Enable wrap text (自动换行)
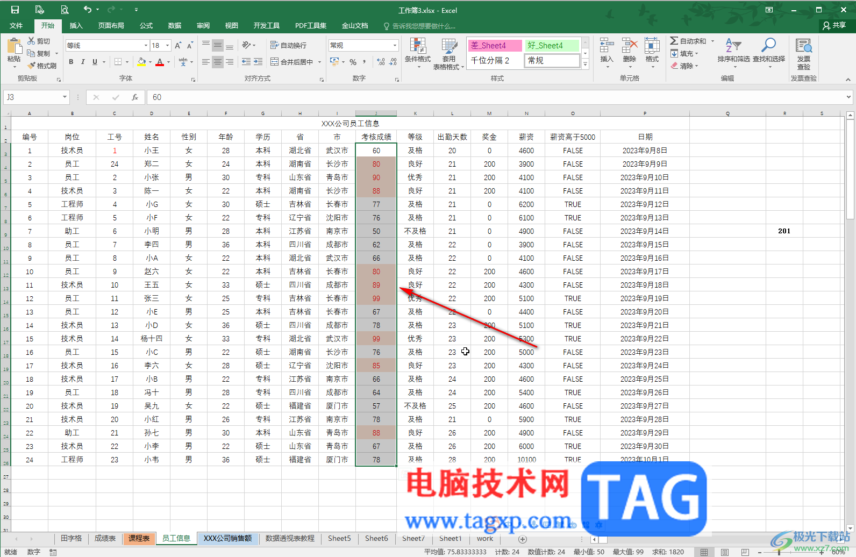The image size is (856, 557). pos(288,46)
